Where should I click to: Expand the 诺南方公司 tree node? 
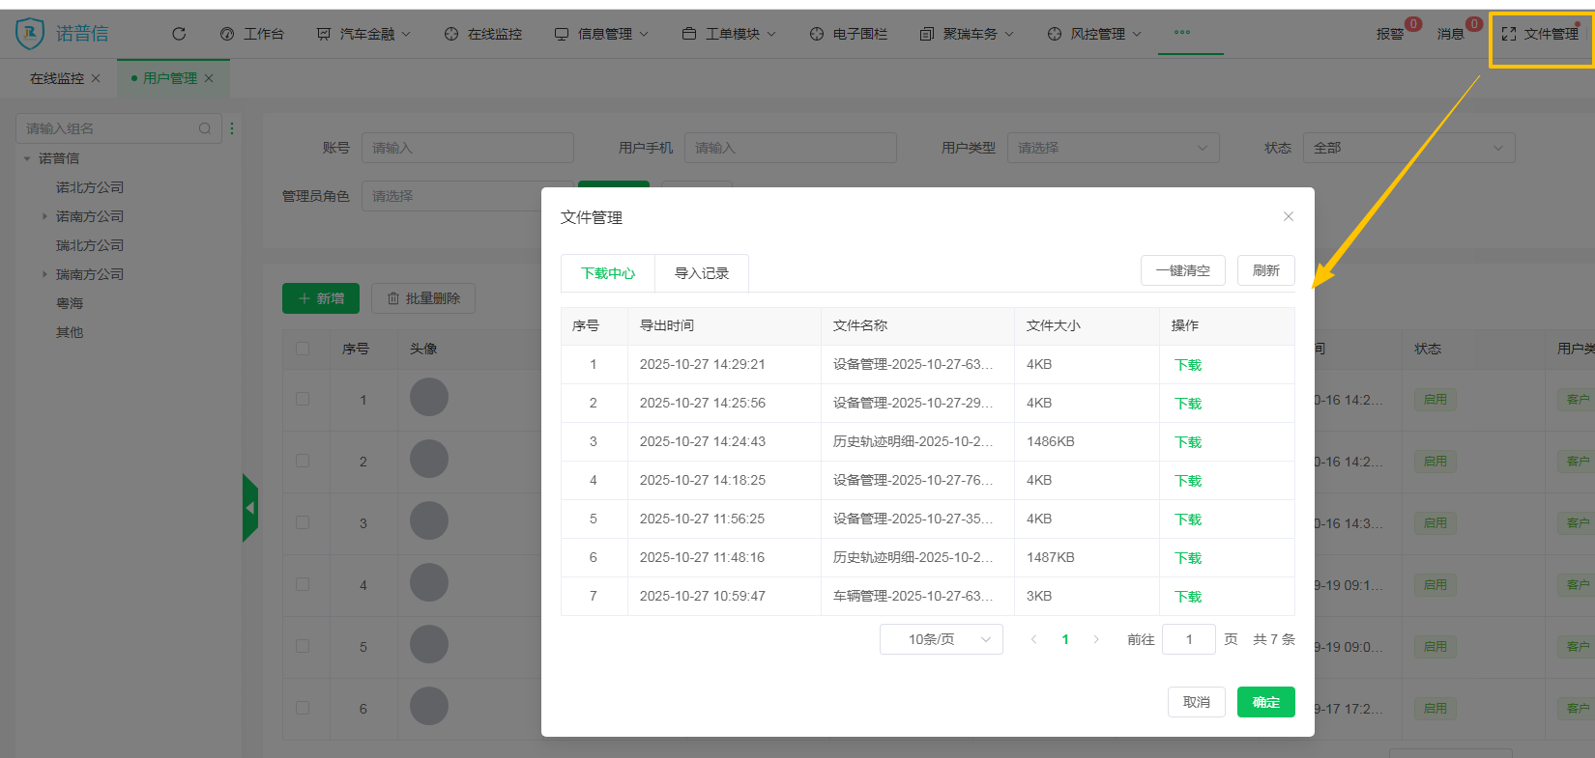[x=44, y=216]
